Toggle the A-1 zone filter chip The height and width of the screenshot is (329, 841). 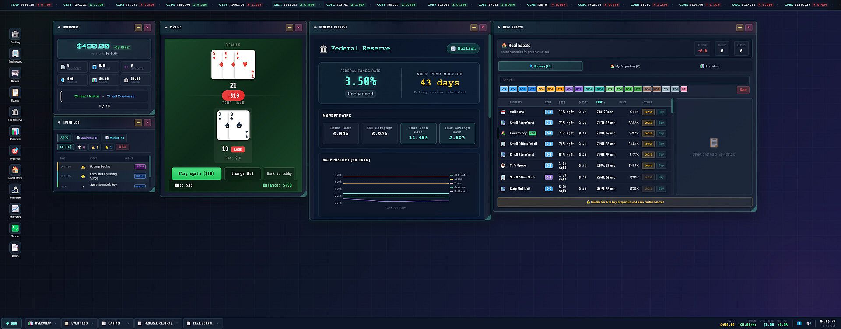pos(647,89)
